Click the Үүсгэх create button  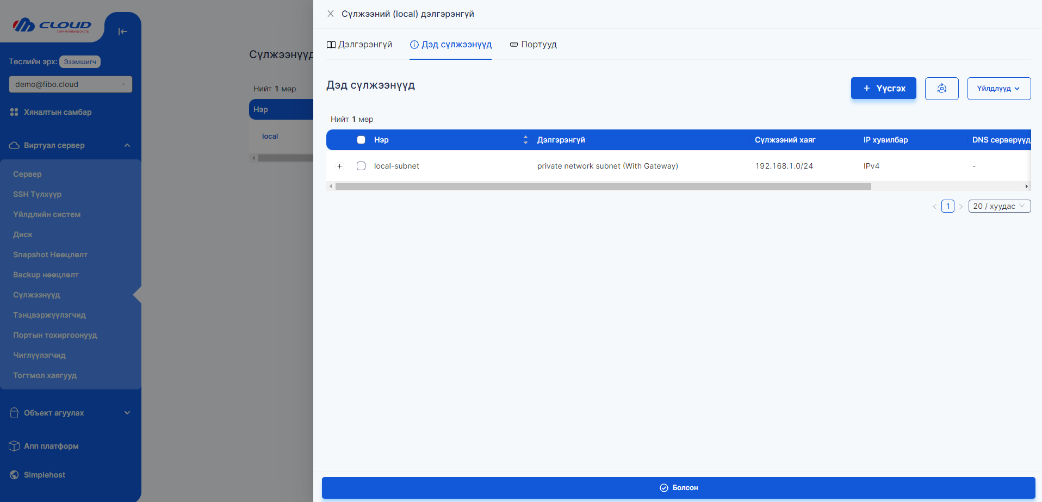click(x=883, y=89)
